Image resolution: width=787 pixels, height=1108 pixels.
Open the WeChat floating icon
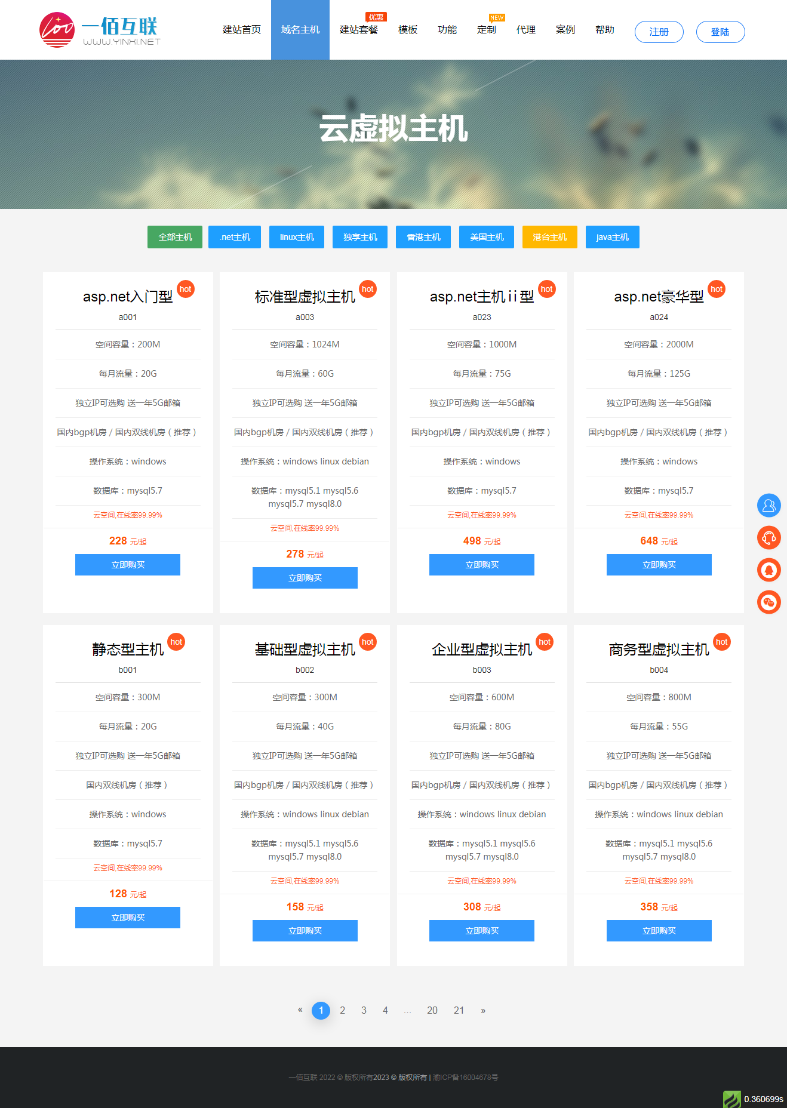tap(769, 602)
